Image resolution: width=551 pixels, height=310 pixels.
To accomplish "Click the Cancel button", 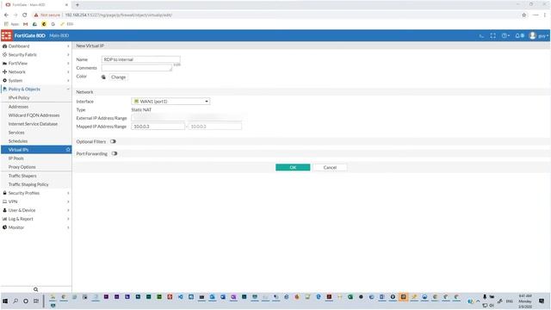I will point(330,167).
